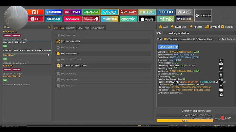
Task: Select the Spreadtrum brand logo
Action: [184, 19]
